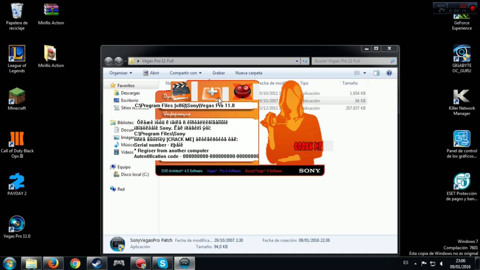Click the Buscar Vegas Pro 11 Full field
Image resolution: width=480 pixels, height=270 pixels.
point(354,61)
